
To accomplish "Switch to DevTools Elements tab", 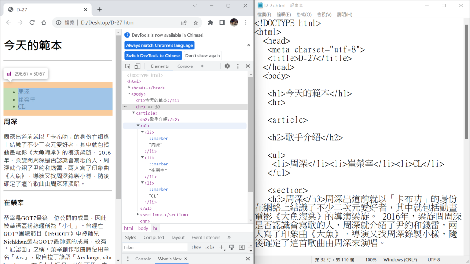I will pyautogui.click(x=160, y=66).
